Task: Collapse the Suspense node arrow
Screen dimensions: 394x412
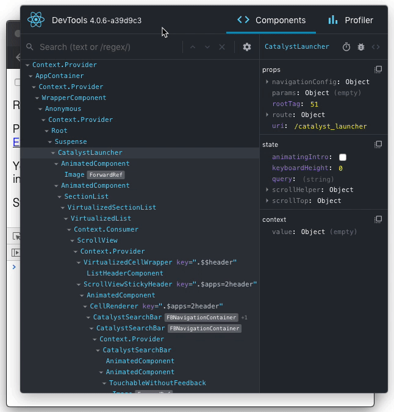Action: (50, 142)
